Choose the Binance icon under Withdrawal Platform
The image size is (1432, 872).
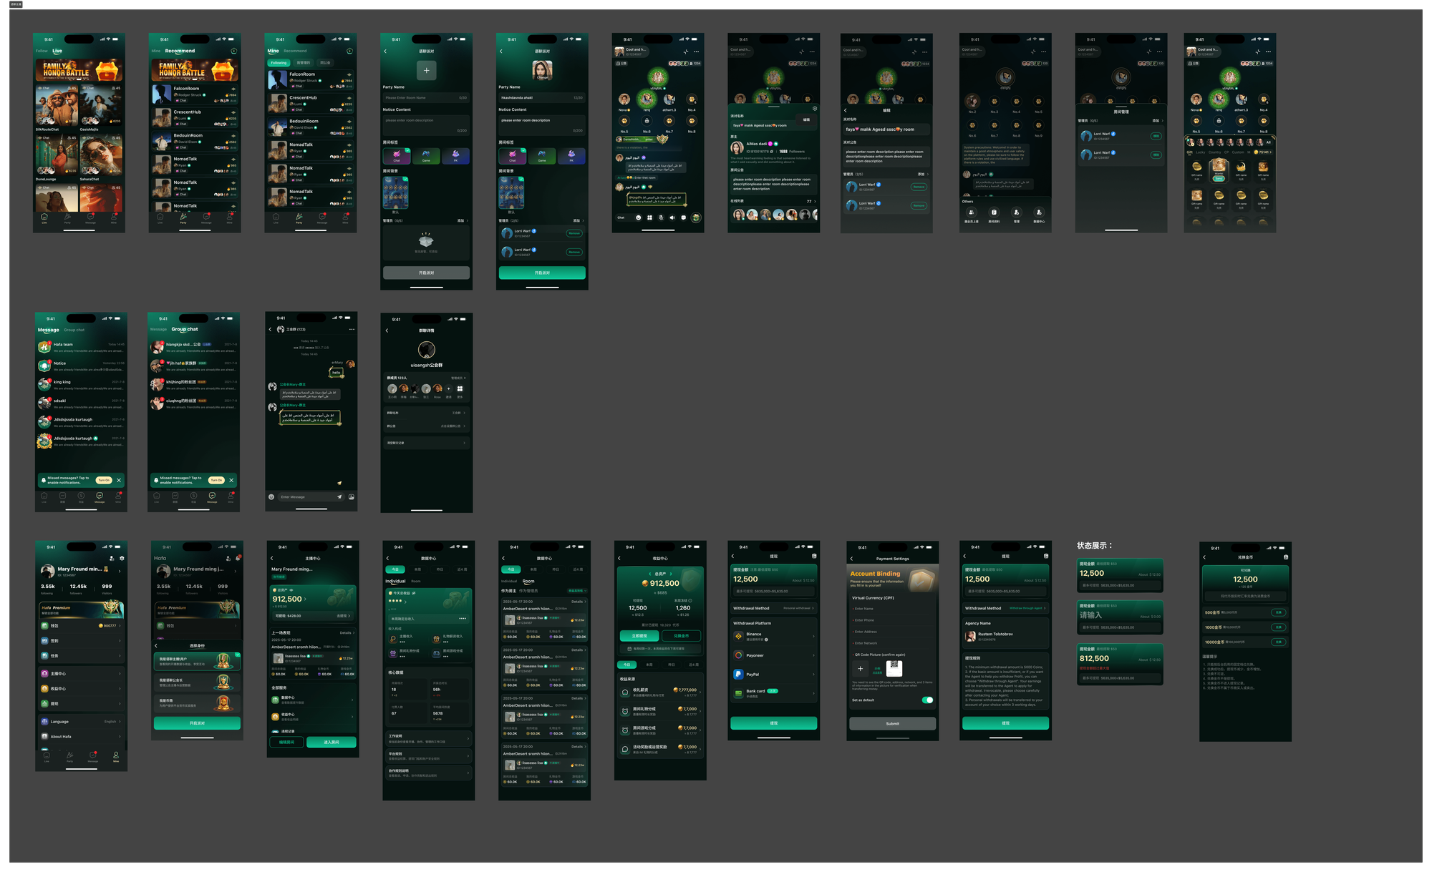pos(738,635)
